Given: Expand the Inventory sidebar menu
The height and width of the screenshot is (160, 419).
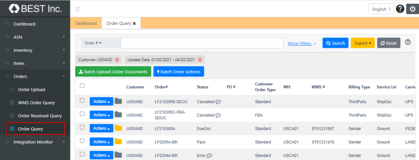Looking at the screenshot, I should click(35, 50).
